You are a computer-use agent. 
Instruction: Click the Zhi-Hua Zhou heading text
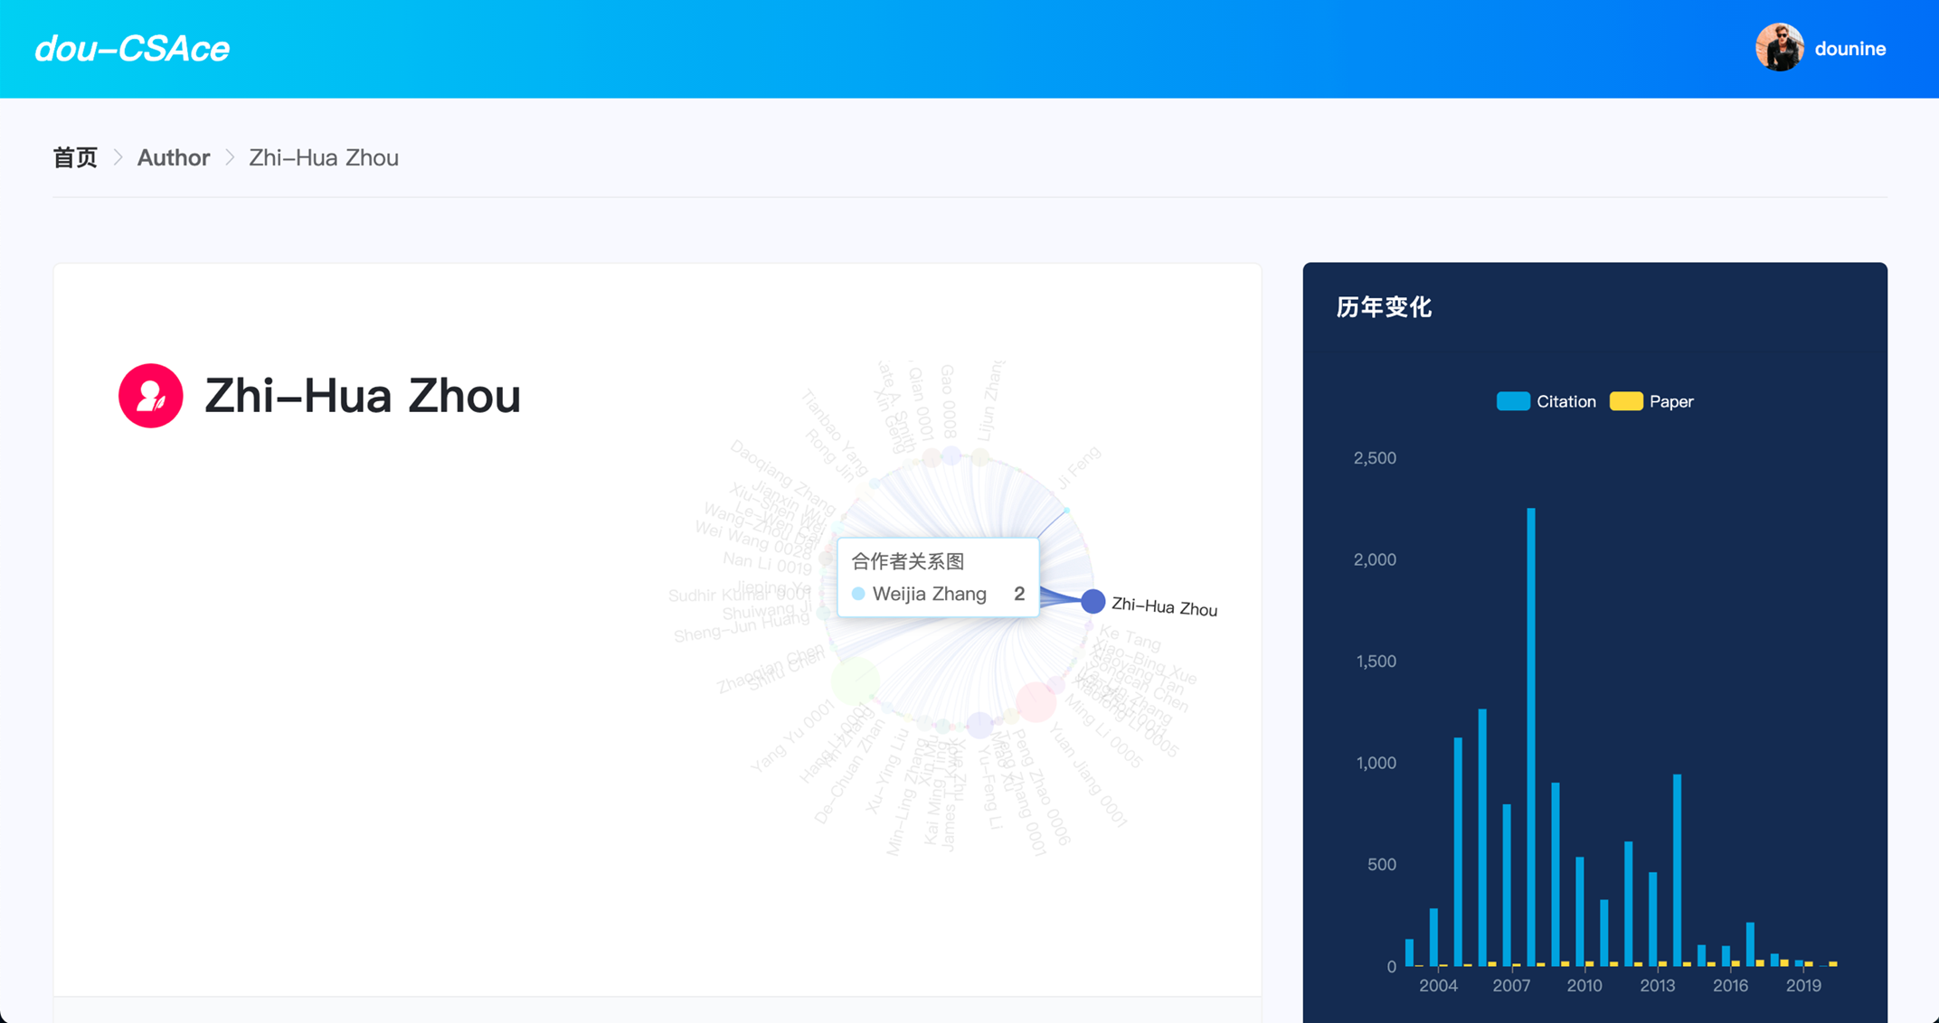[363, 396]
